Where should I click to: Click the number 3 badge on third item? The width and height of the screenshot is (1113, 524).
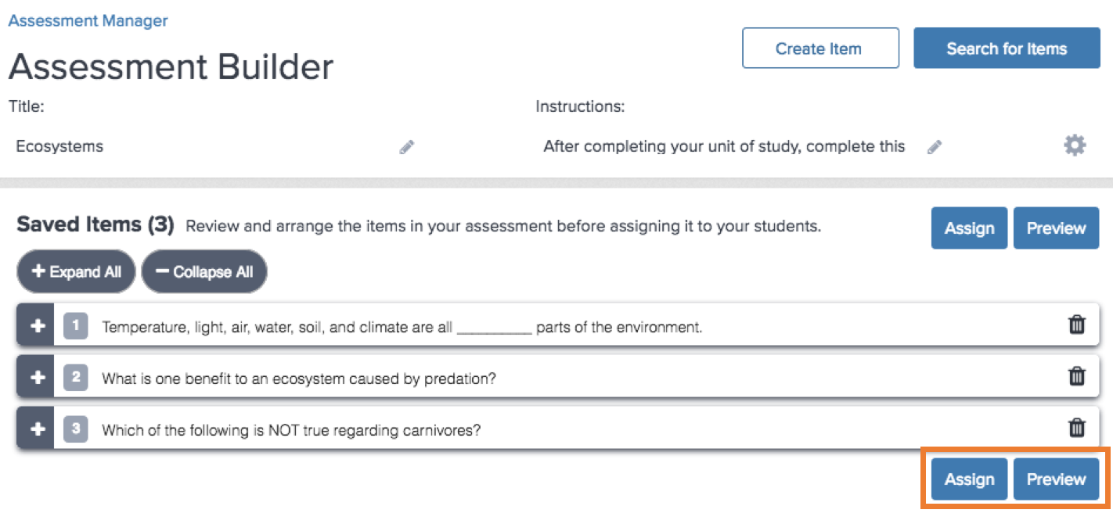click(x=75, y=429)
